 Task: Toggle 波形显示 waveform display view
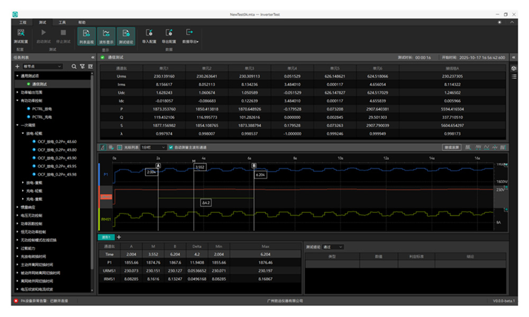(106, 36)
